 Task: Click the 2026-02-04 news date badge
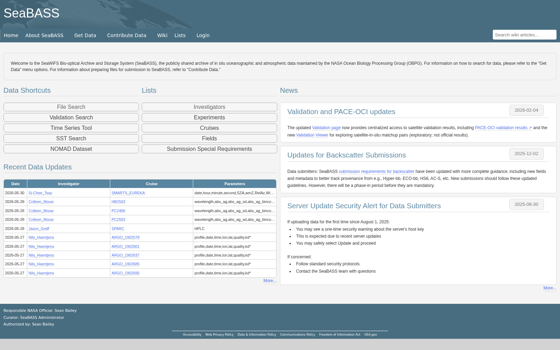526,110
